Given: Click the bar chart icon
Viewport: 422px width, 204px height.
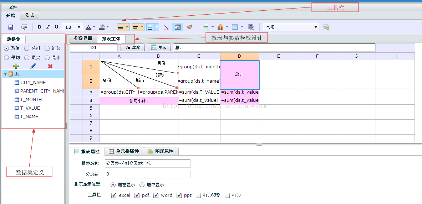Looking at the screenshot, I should click(x=221, y=27).
